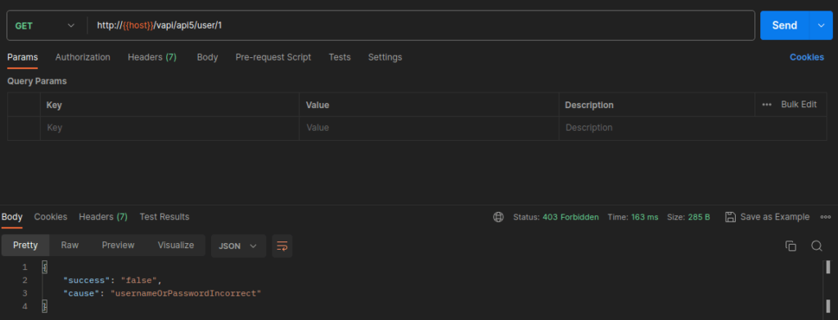Click the request URL field
Image resolution: width=838 pixels, height=320 pixels.
click(x=421, y=25)
